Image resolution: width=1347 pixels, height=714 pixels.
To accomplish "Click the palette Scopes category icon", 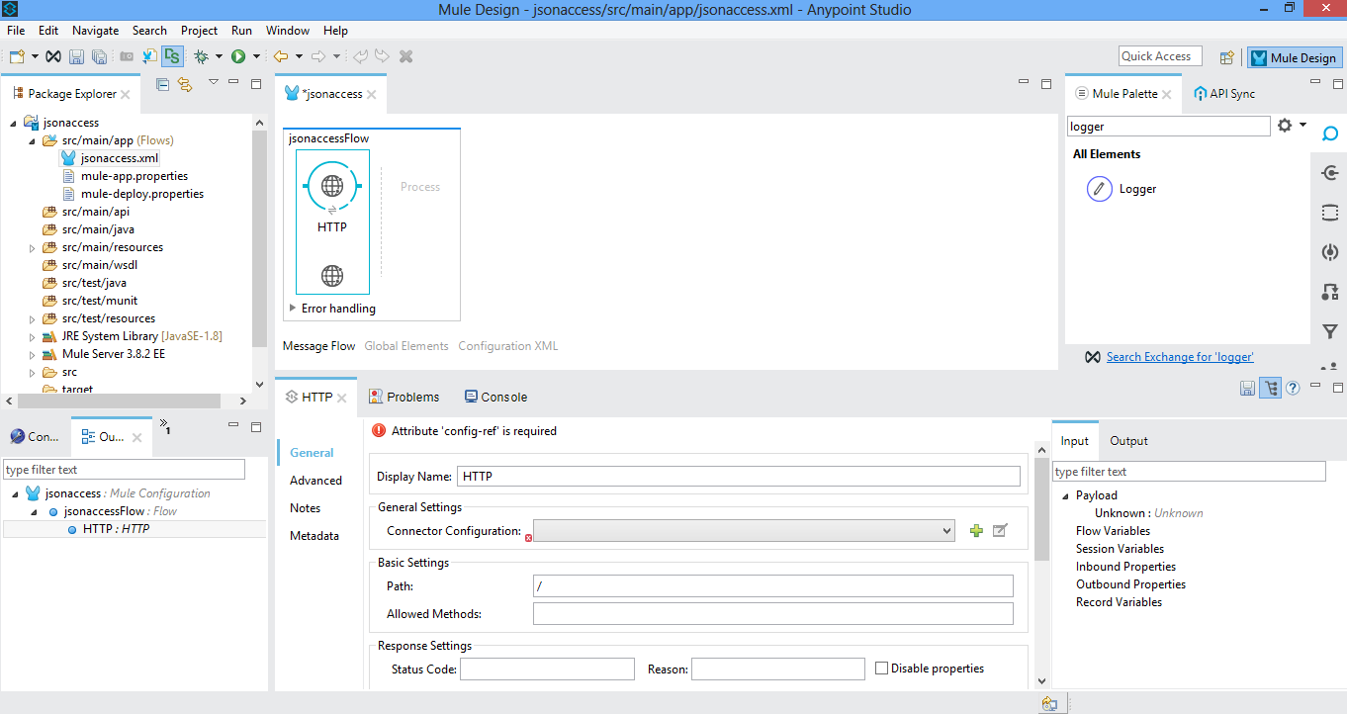I will pos(1330,213).
